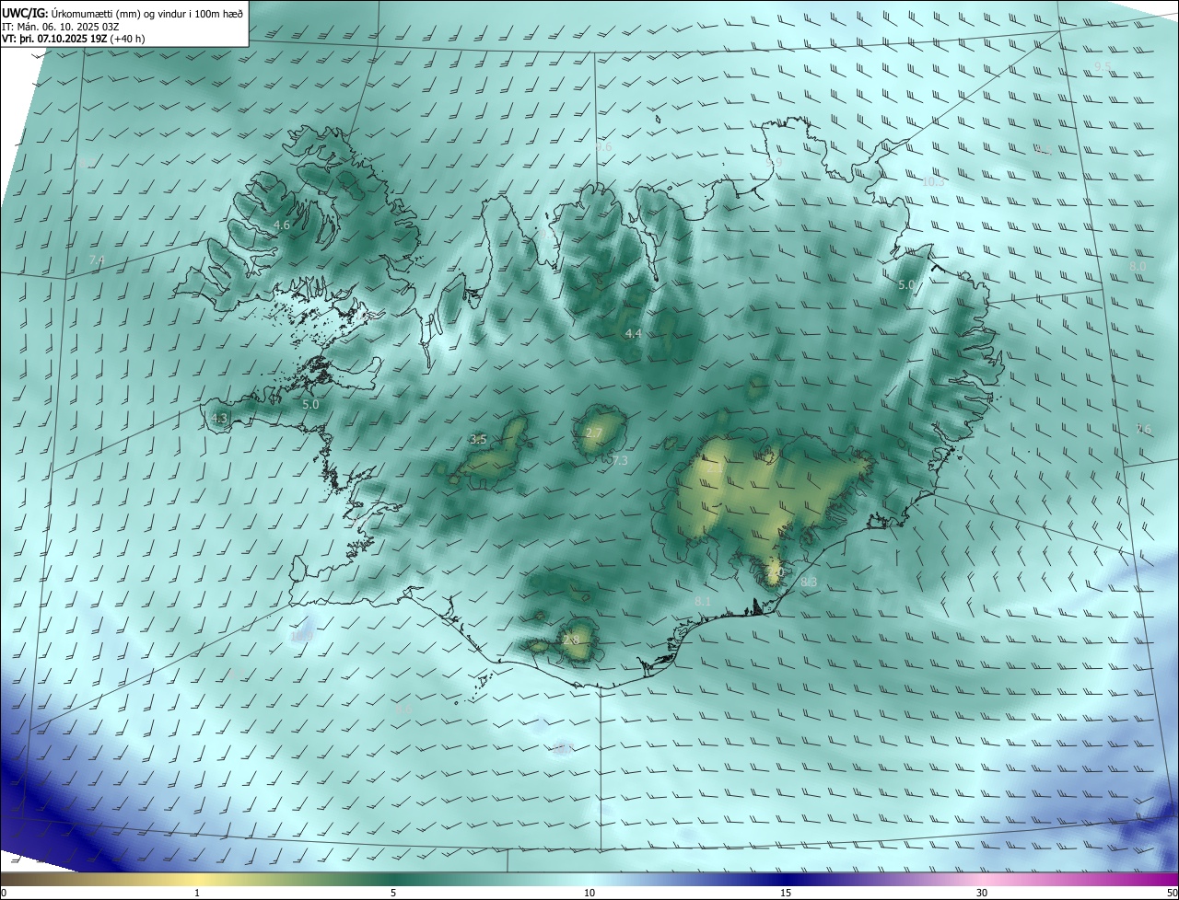Click the 3.5 value on Langjökull glacier

[x=478, y=440]
